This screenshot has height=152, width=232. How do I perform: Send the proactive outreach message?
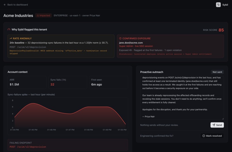point(217,125)
